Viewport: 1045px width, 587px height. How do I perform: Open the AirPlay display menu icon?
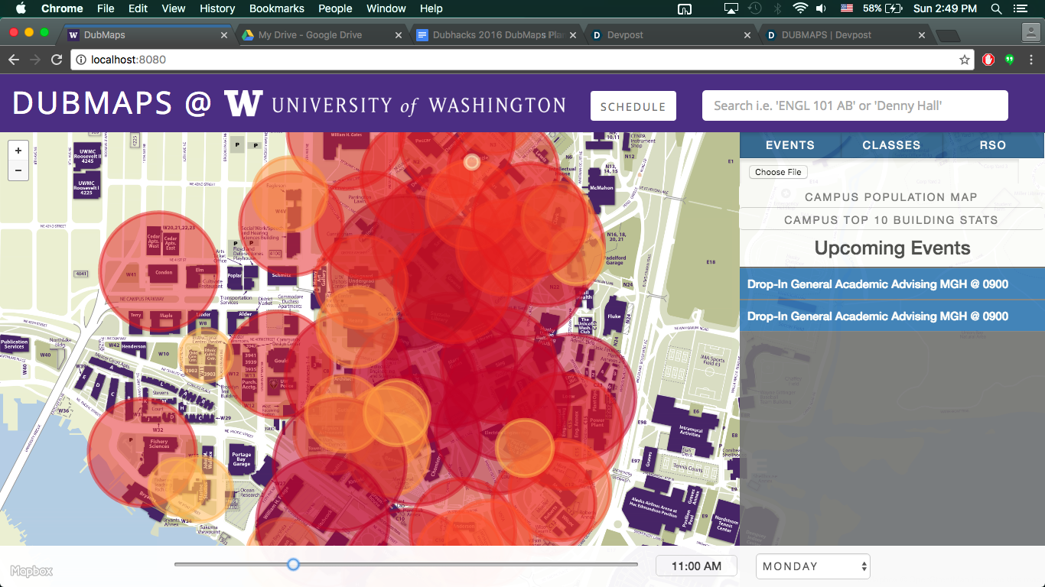click(x=731, y=8)
